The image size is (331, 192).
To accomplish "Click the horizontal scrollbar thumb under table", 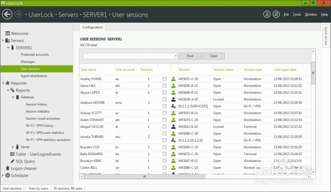I will click(144, 176).
